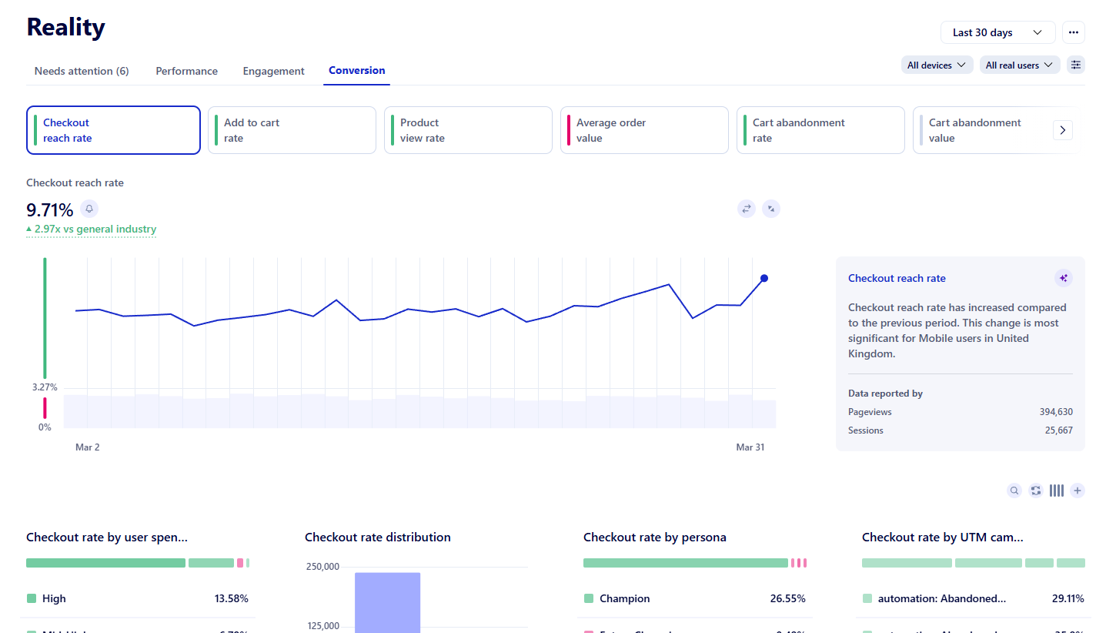Open the Needs attention tab
Image resolution: width=1116 pixels, height=633 pixels.
81,70
